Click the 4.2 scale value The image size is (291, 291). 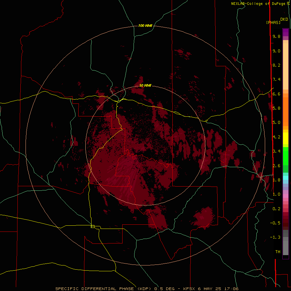276,137
